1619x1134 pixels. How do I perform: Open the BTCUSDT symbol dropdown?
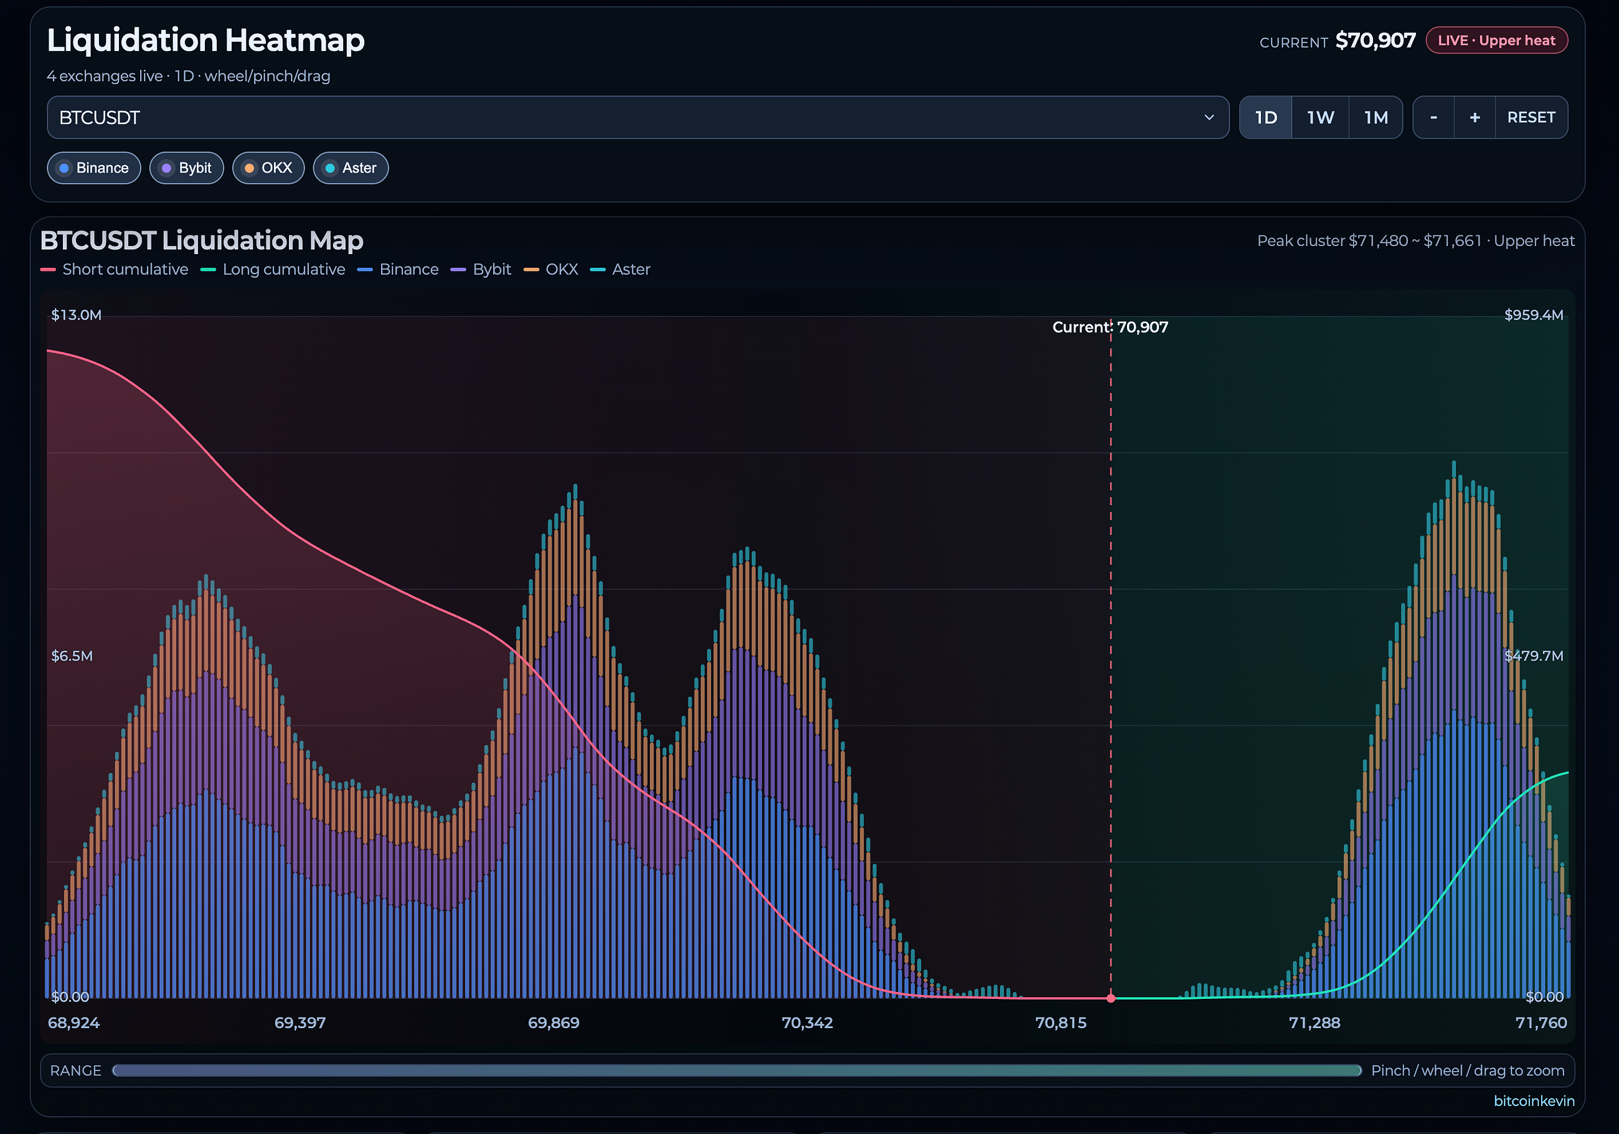point(638,118)
